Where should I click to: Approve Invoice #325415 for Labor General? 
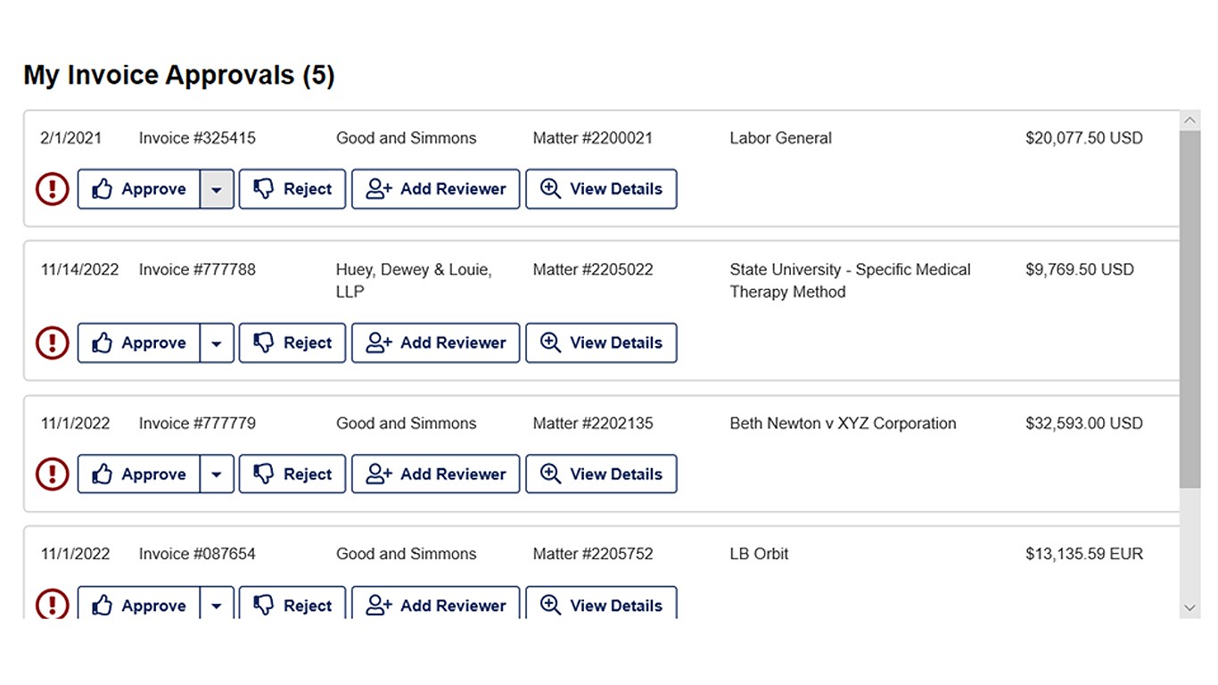[139, 189]
